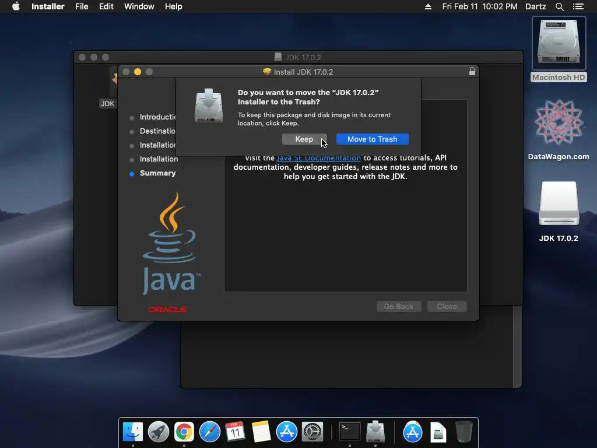The width and height of the screenshot is (597, 448).
Task: Open the Installer menu
Action: 48,6
